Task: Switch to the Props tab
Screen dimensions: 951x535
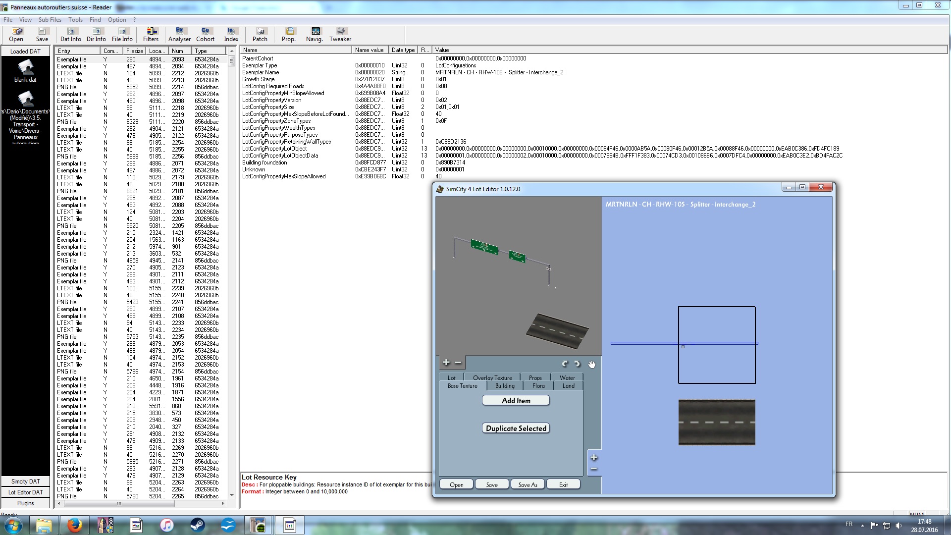Action: tap(535, 377)
